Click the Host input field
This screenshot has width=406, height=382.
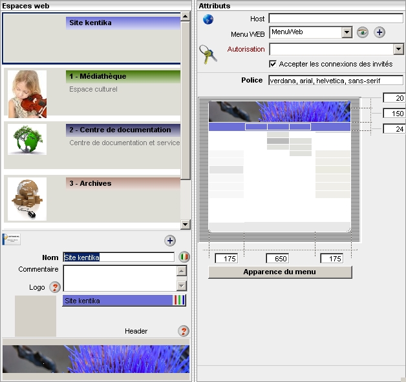336,18
